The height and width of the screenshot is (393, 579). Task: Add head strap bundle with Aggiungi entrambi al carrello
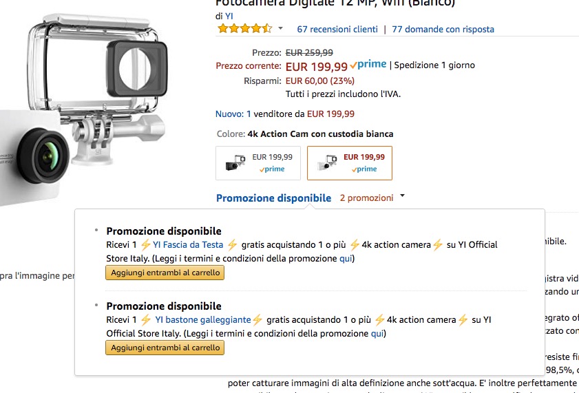tap(165, 273)
